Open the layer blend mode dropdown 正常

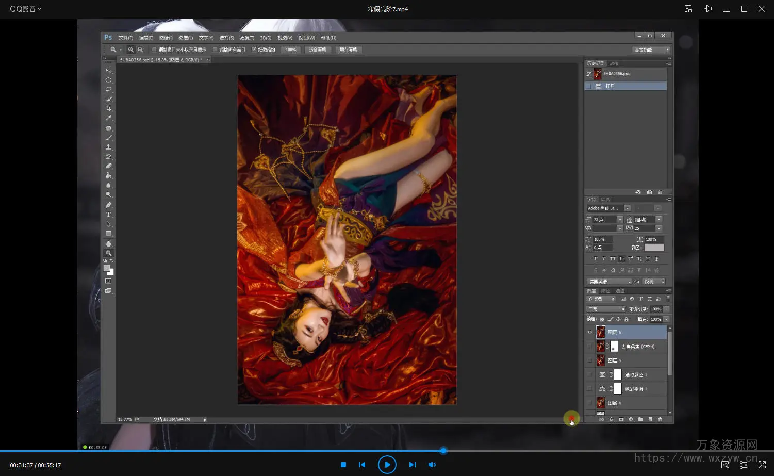click(x=606, y=309)
